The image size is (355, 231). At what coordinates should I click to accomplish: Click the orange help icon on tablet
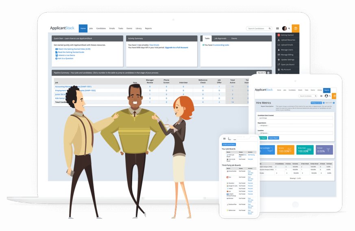(334, 96)
